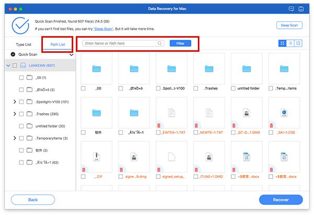Open the _Ø¼Ö×ó folder thumbnail
The image size is (314, 215).
pyautogui.click(x=134, y=69)
